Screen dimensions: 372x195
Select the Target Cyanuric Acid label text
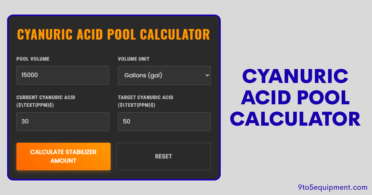click(145, 97)
